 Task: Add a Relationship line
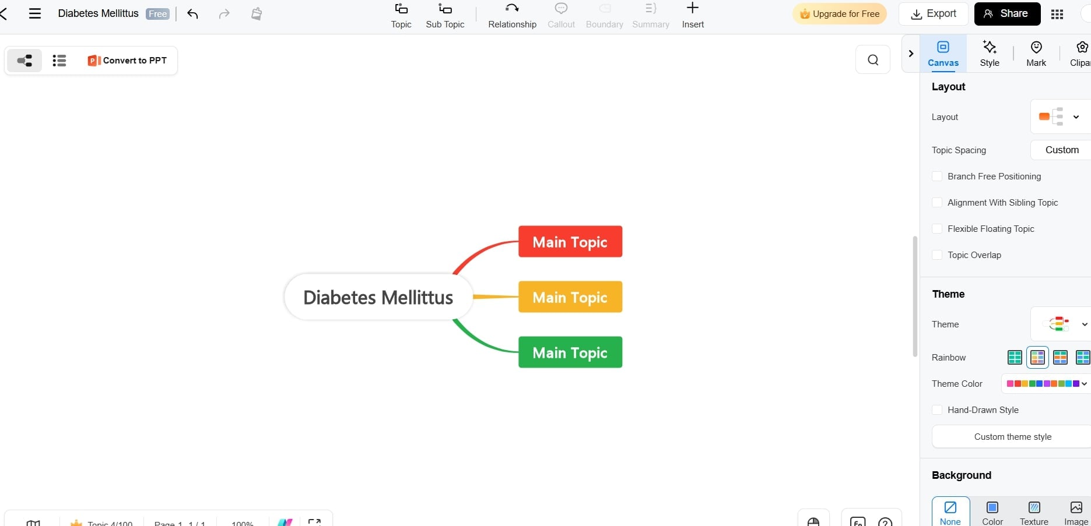[x=512, y=15]
